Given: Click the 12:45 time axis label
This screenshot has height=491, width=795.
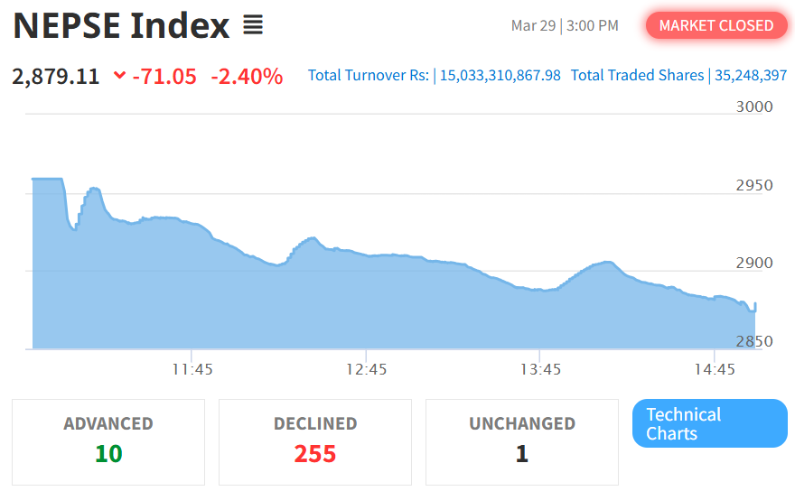Looking at the screenshot, I should [x=366, y=369].
